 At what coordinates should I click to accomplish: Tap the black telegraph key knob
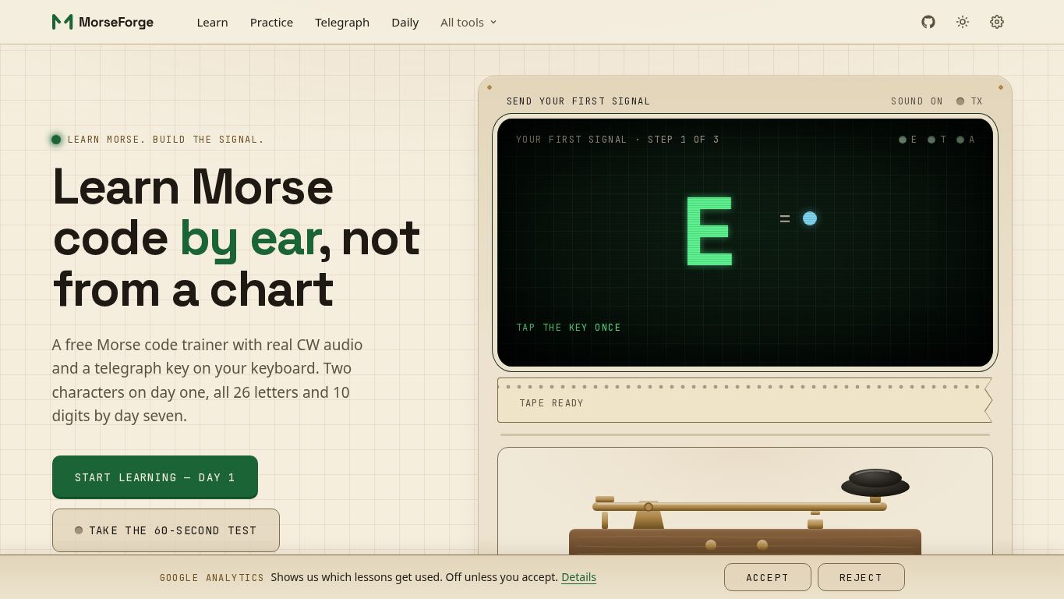pyautogui.click(x=875, y=483)
